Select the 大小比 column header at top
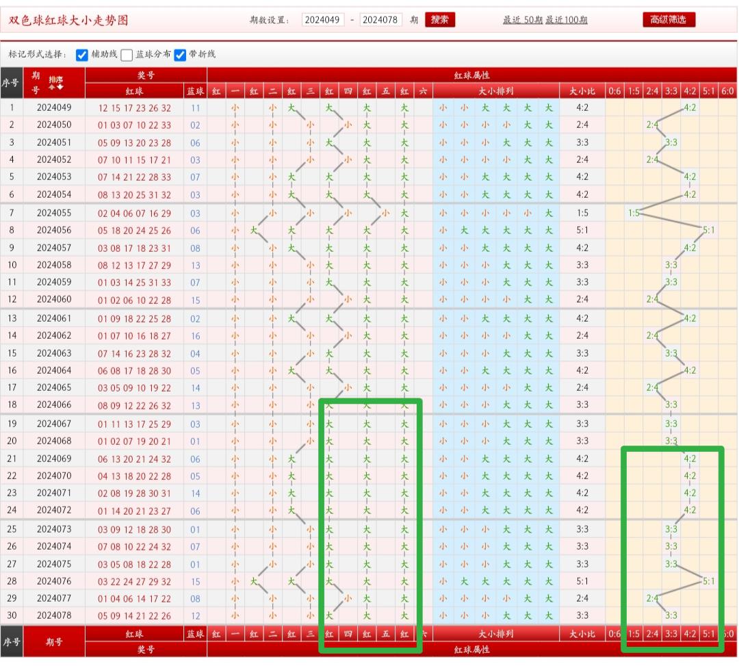The image size is (739, 666). pyautogui.click(x=582, y=91)
